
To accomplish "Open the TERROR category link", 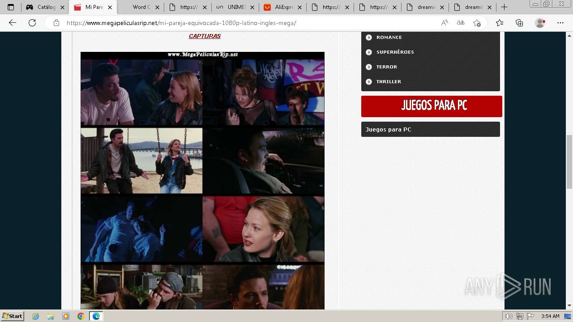I will click(387, 67).
